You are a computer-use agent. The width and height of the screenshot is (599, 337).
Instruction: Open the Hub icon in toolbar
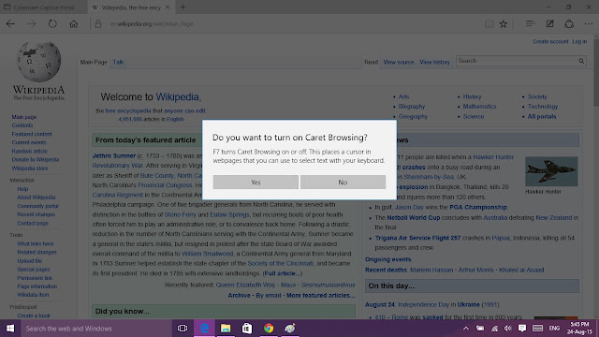click(x=530, y=23)
